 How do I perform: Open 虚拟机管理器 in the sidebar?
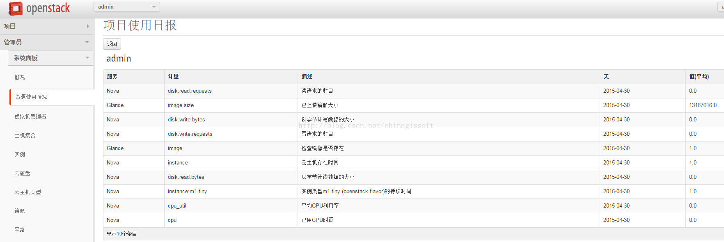click(30, 116)
